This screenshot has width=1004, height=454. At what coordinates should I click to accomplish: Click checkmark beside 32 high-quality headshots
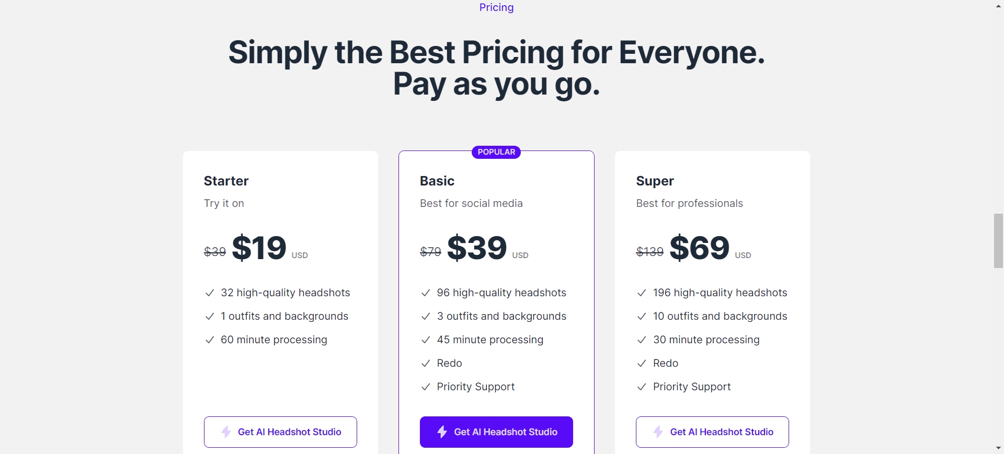click(210, 293)
